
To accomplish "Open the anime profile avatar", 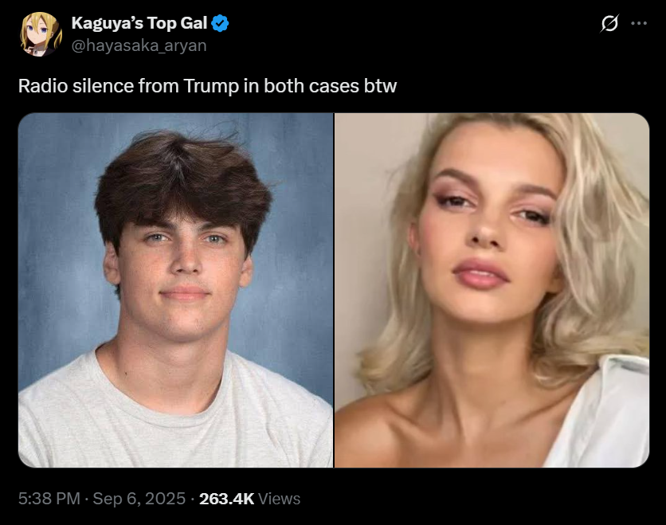I will (41, 34).
